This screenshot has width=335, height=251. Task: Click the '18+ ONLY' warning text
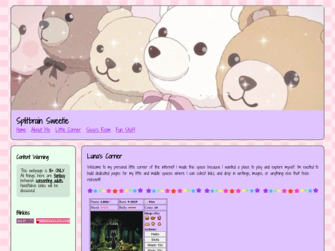tap(56, 171)
